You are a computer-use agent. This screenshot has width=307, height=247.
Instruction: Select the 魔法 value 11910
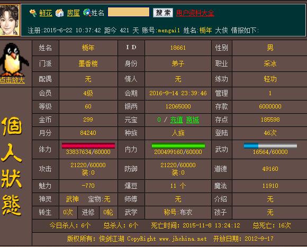(270, 186)
